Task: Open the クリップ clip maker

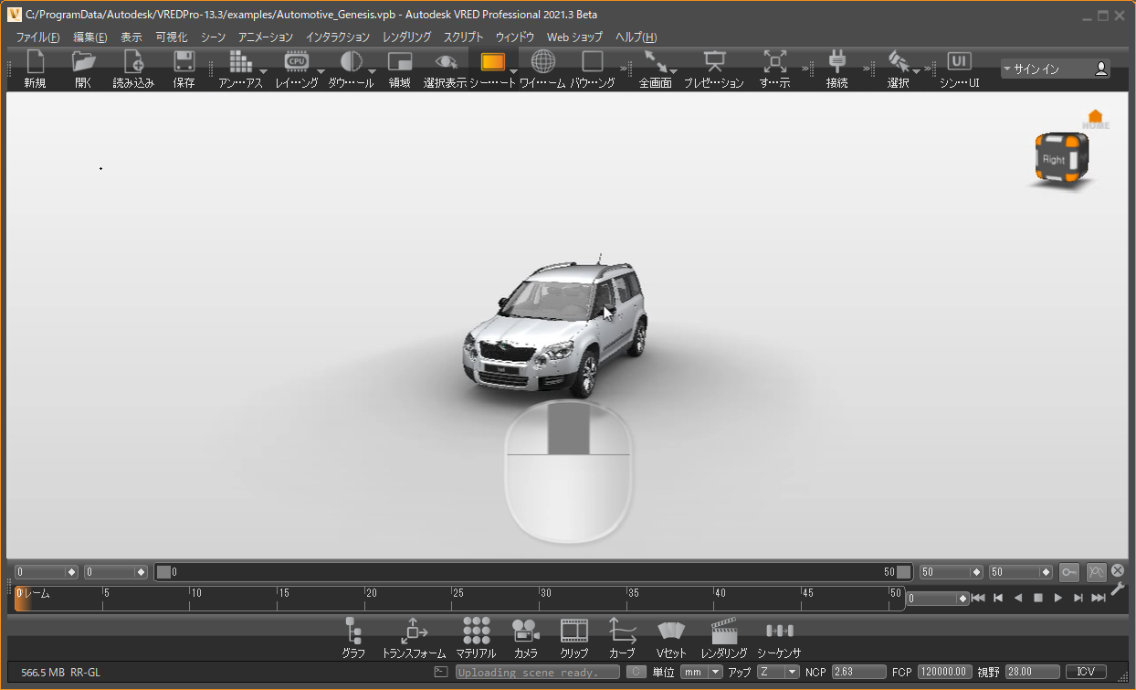Action: tap(574, 638)
